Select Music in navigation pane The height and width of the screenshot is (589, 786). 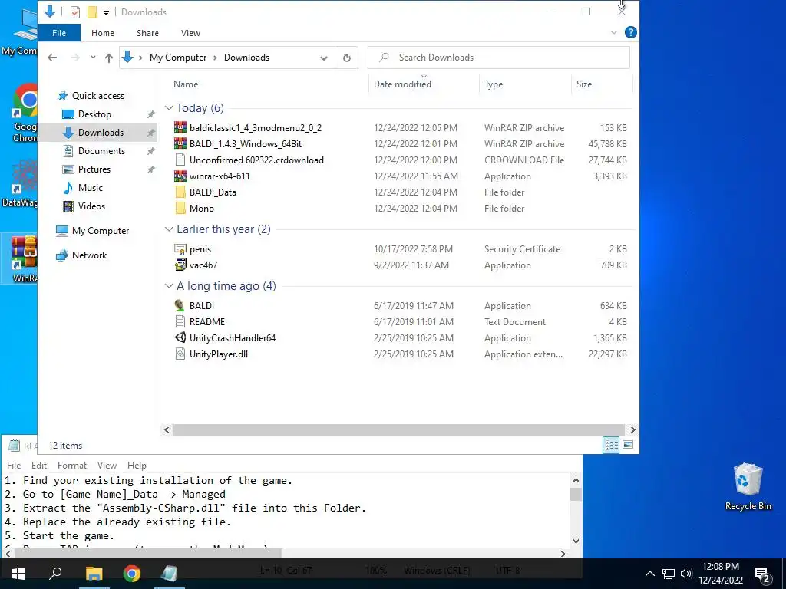click(x=91, y=188)
